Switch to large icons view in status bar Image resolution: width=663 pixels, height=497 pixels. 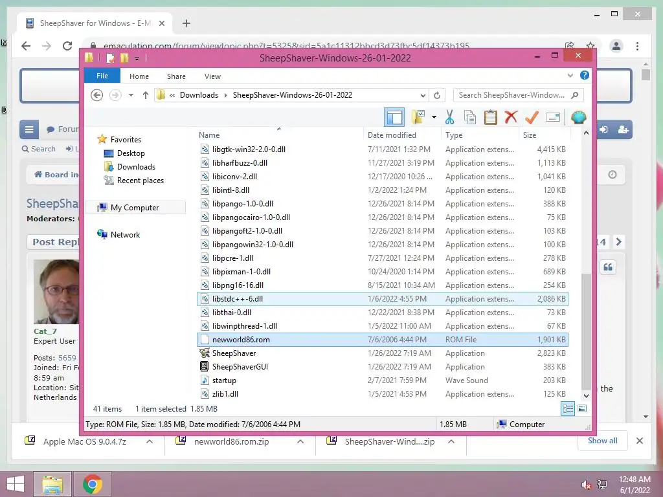[x=582, y=409]
